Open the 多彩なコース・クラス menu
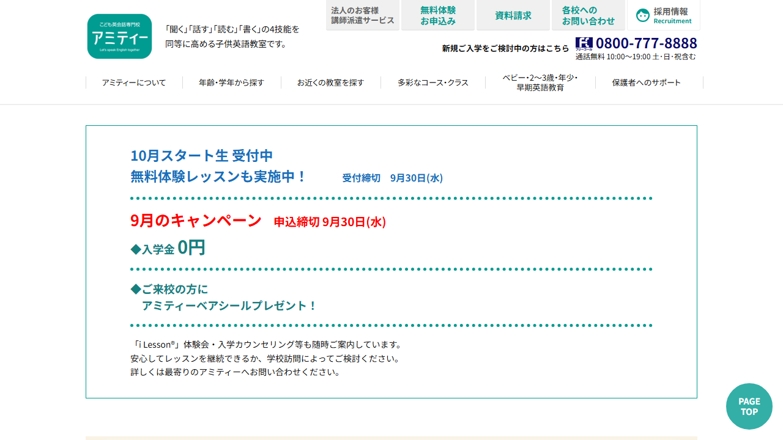The image size is (783, 440). (433, 82)
